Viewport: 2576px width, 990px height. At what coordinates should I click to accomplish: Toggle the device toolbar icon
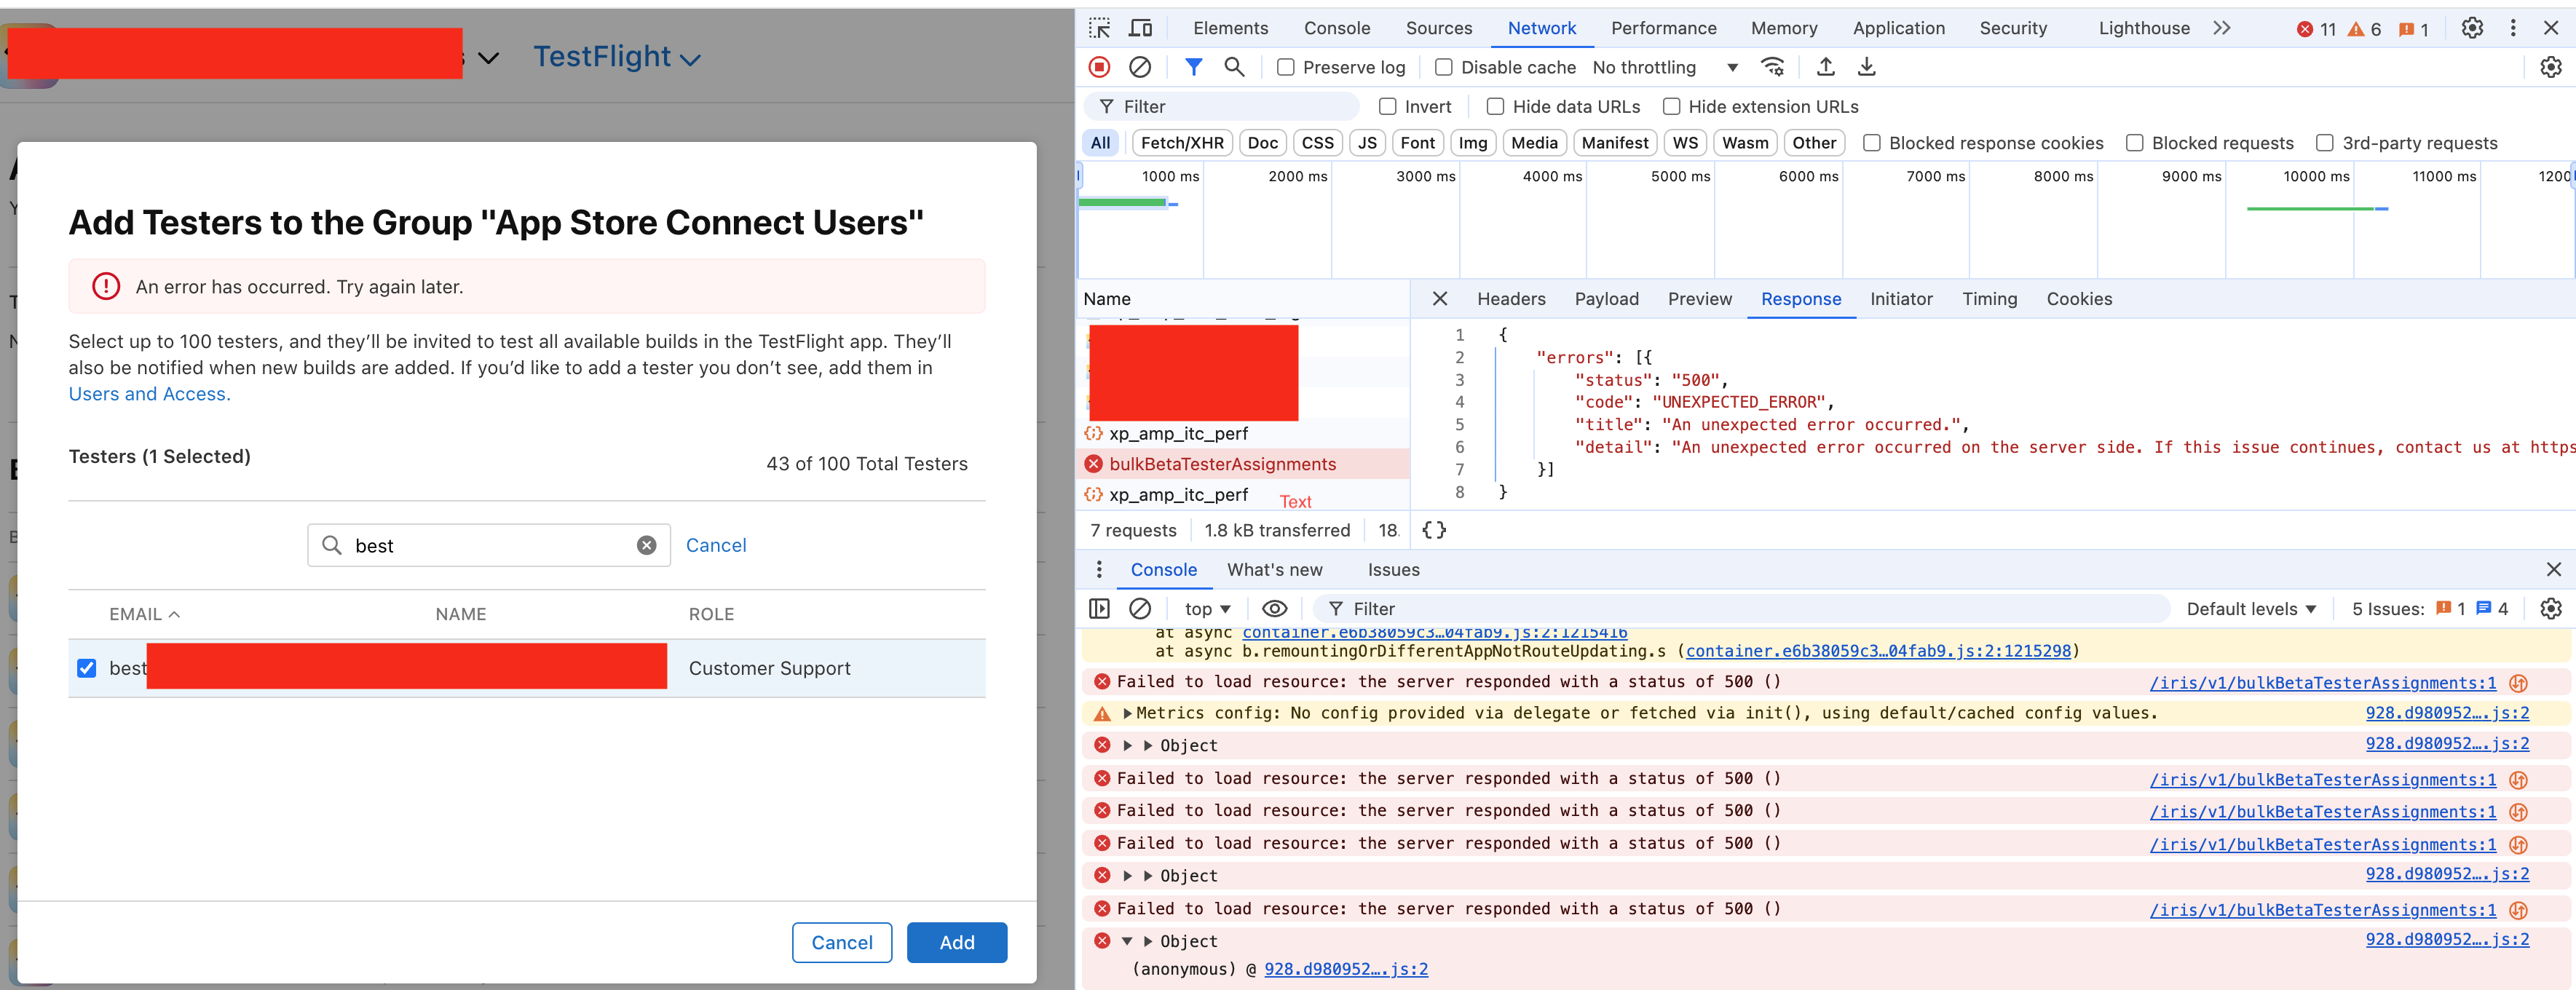[x=1140, y=28]
